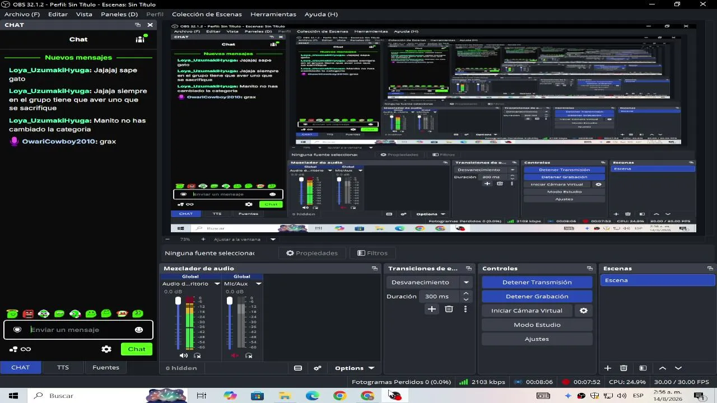Add a new scene transition
The image size is (717, 403).
[432, 309]
